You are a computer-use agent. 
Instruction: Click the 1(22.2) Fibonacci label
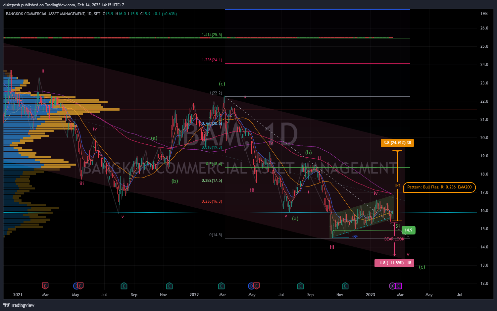pyautogui.click(x=216, y=93)
